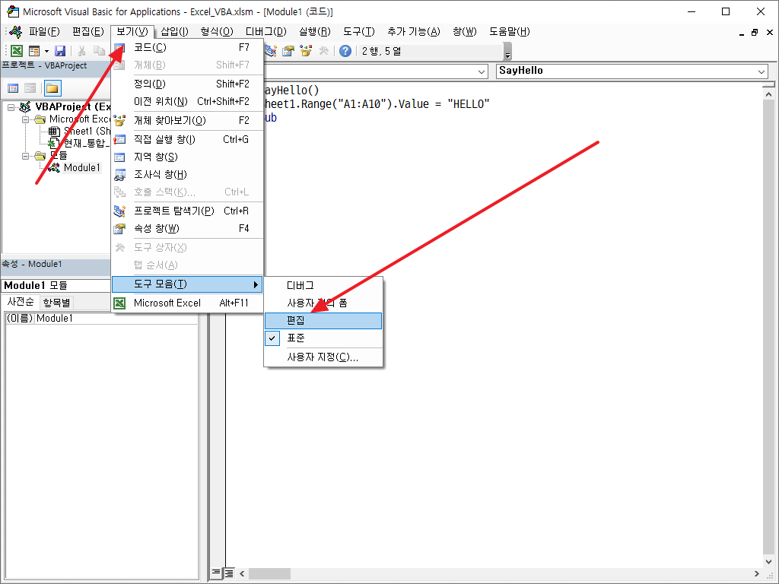The image size is (779, 584).
Task: Choose Microsoft Excel Alt+F11 menu entry
Action: coord(188,303)
